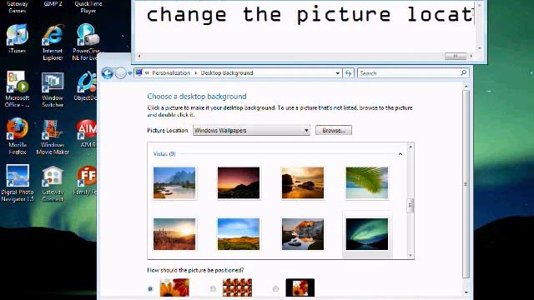Choose the green hills blue sky wallpaper

[239, 234]
